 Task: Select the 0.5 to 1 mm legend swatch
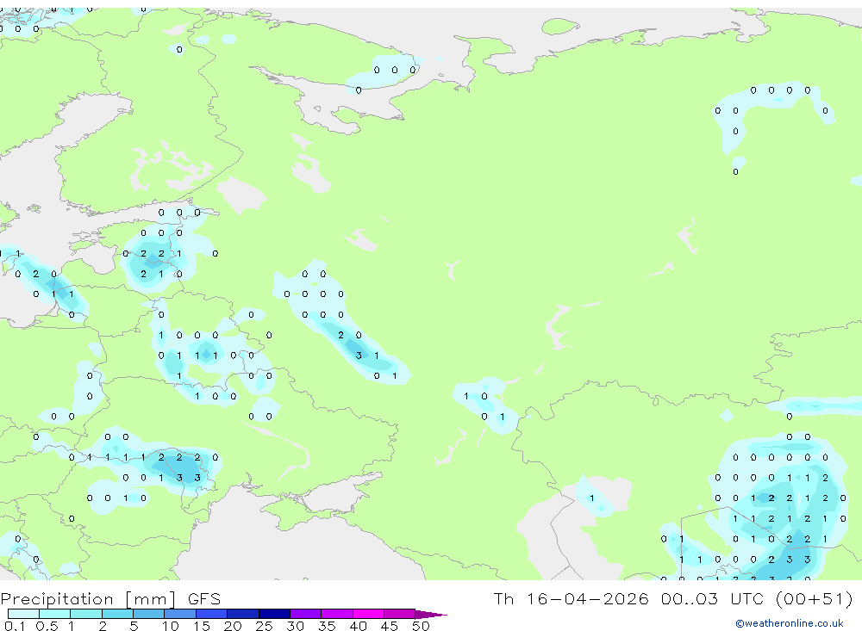pyautogui.click(x=54, y=614)
